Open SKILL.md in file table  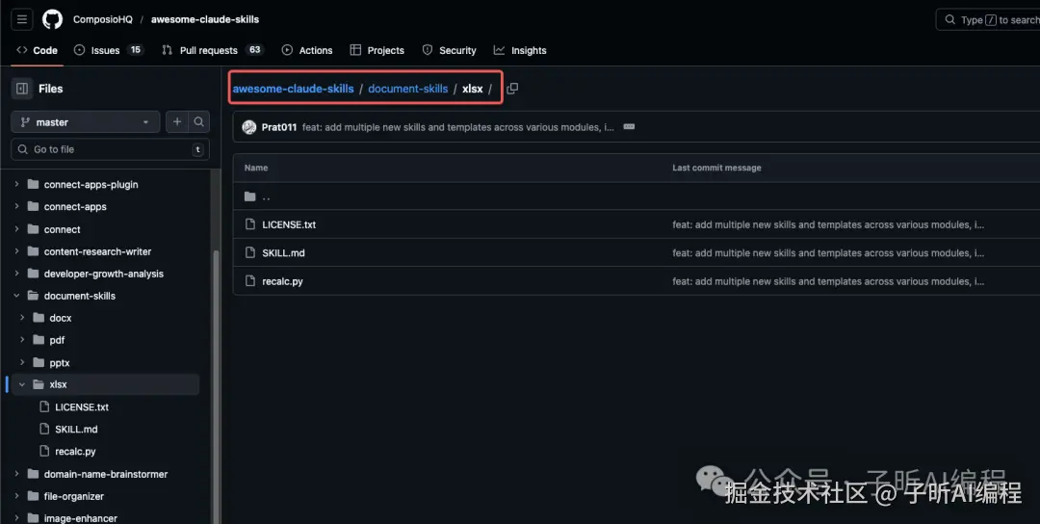pos(283,252)
